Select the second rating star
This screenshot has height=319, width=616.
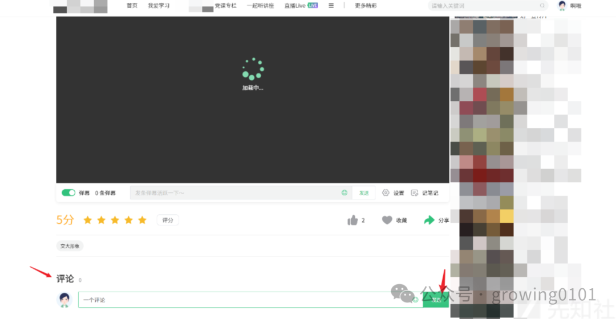102,220
